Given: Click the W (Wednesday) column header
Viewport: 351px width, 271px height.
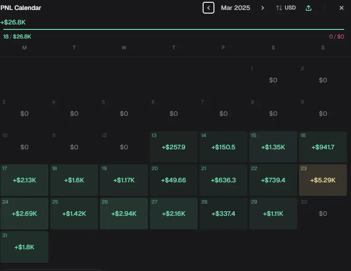Looking at the screenshot, I should pyautogui.click(x=124, y=48).
